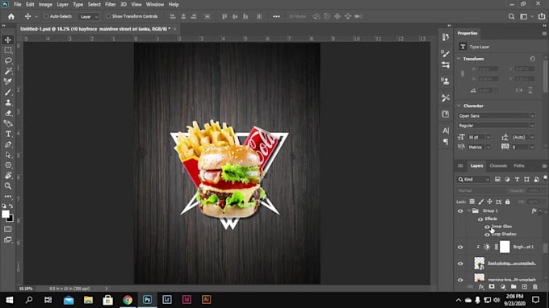The image size is (549, 308).
Task: Click the foreground color swatch
Action: (x=6, y=214)
